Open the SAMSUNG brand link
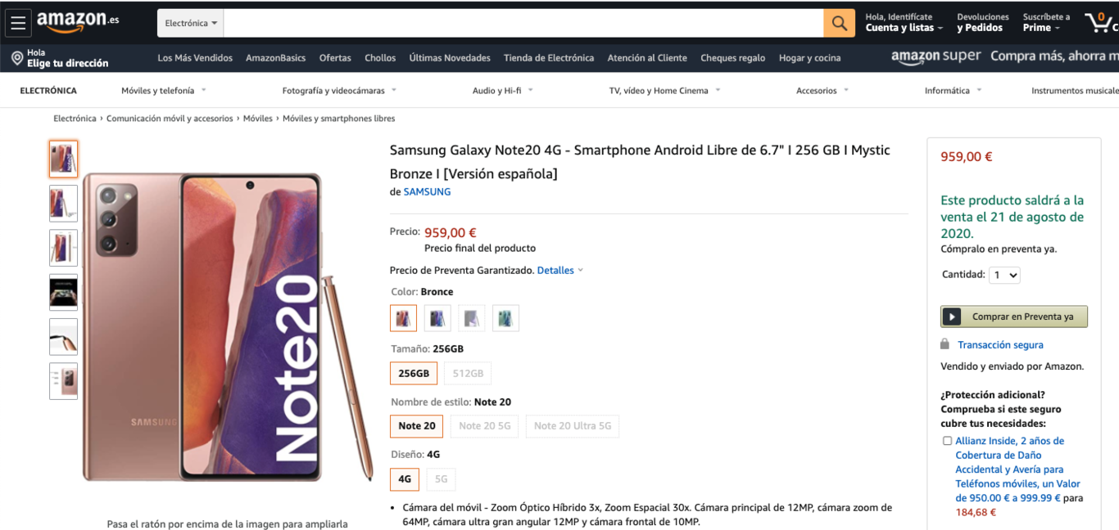The image size is (1119, 530). pyautogui.click(x=426, y=191)
